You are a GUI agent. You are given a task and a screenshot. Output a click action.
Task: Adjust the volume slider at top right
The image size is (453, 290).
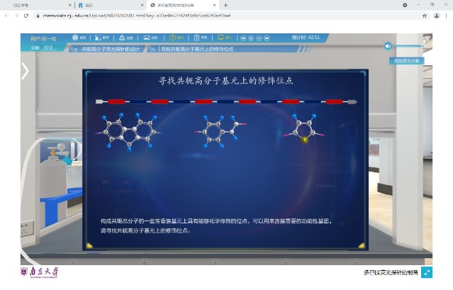point(411,46)
